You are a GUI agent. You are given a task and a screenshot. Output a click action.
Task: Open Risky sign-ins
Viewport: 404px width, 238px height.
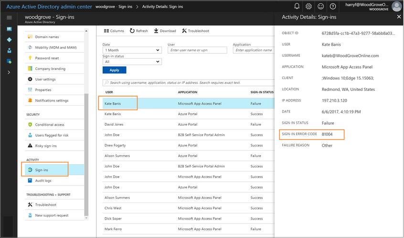pos(54,146)
